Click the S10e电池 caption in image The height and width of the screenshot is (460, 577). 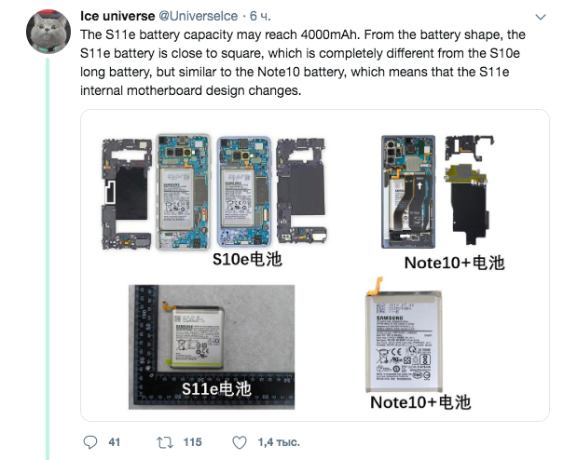(247, 259)
